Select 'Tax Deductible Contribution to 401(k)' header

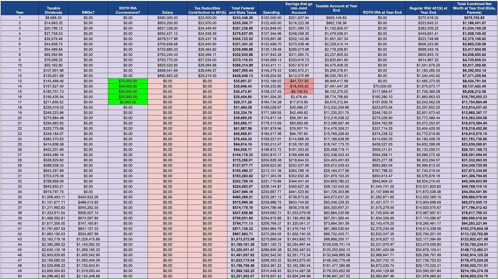(x=207, y=8)
